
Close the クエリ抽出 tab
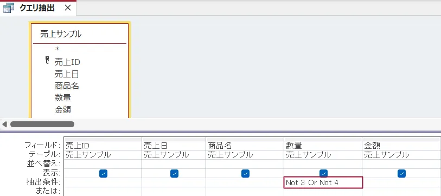[x=68, y=8]
